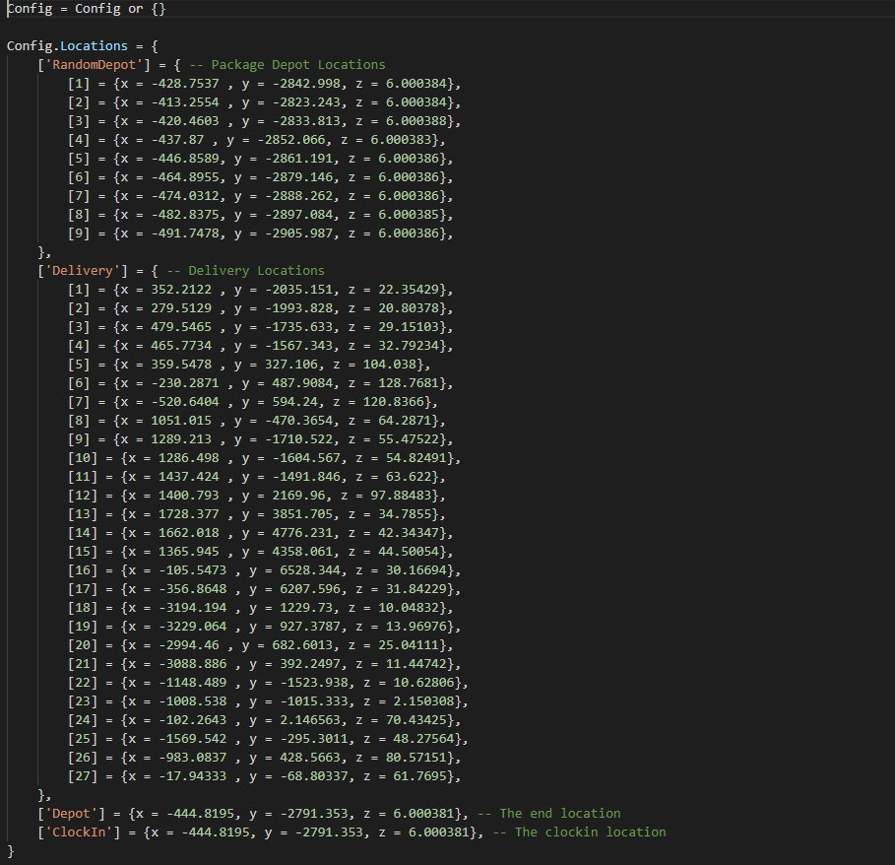The image size is (895, 865).
Task: Place cursor on Config.Locations declaration
Action: click(69, 46)
